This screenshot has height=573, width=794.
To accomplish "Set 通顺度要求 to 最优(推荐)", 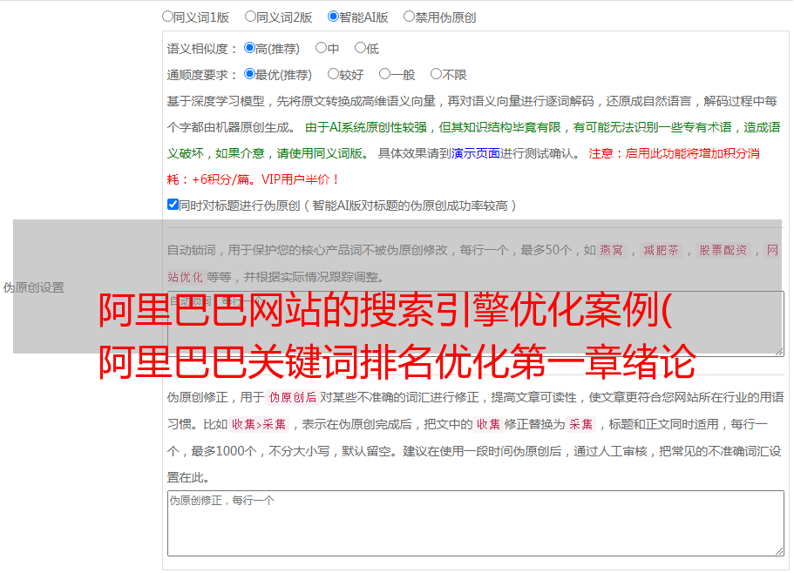I will 249,74.
